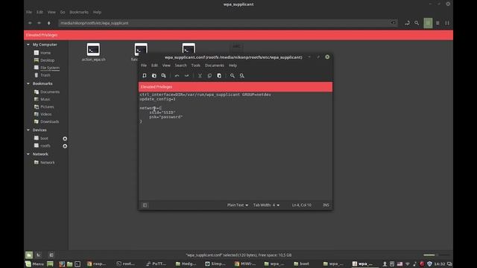This screenshot has width=477, height=268.
Task: Click the New document icon in text editor
Action: [x=145, y=76]
